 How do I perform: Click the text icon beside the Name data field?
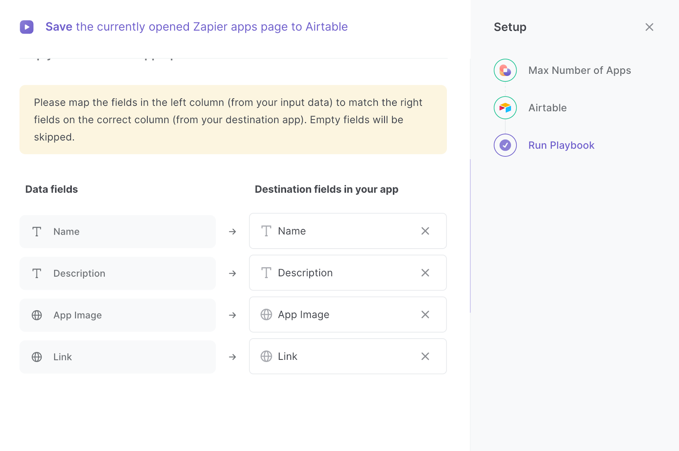tap(36, 232)
